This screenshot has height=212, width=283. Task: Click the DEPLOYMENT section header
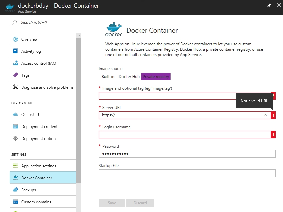click(22, 103)
